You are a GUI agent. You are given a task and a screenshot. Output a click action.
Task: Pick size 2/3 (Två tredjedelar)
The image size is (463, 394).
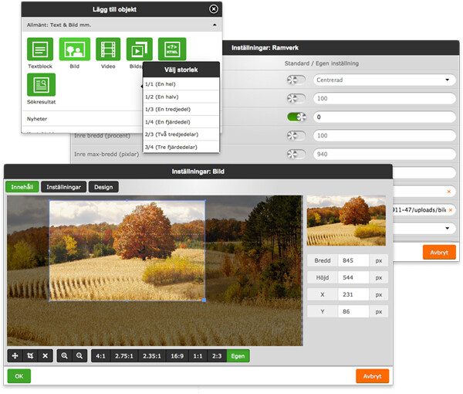[181, 134]
